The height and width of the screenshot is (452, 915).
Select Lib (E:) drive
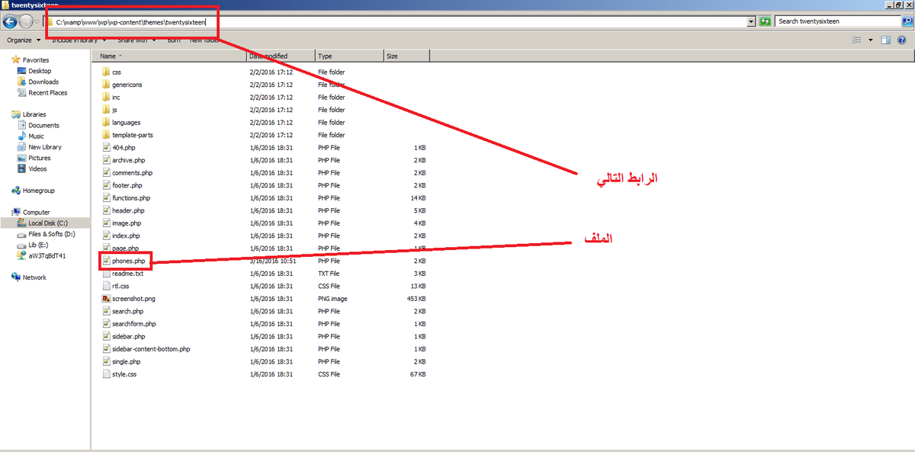[x=38, y=245]
